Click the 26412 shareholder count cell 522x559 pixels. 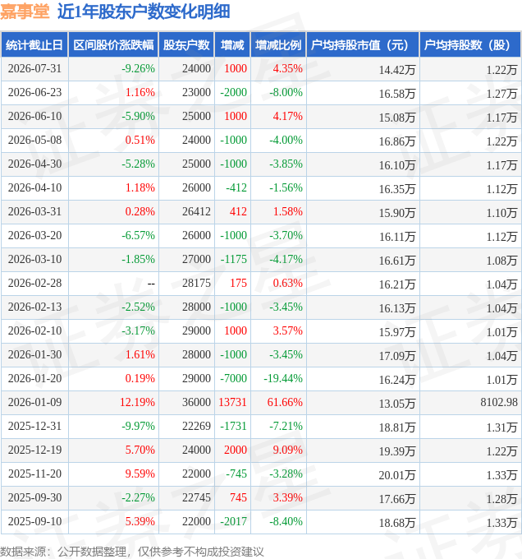[196, 211]
